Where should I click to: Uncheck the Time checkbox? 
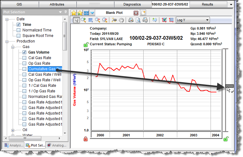[19, 25]
